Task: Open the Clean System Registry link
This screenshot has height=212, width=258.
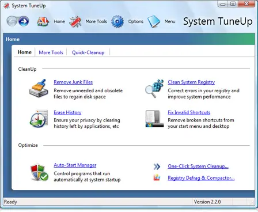Action: click(x=191, y=82)
